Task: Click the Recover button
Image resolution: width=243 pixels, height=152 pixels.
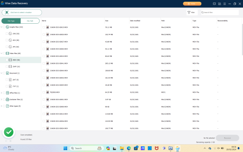Action: [x=227, y=138]
